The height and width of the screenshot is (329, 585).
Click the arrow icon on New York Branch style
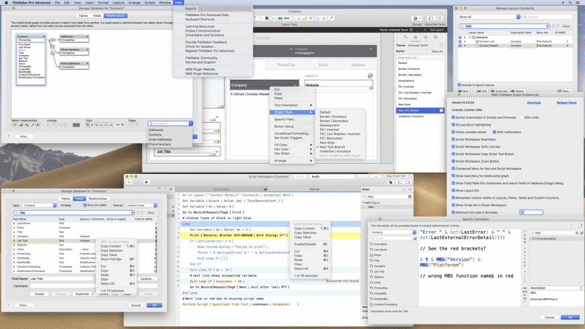pyautogui.click(x=441, y=110)
